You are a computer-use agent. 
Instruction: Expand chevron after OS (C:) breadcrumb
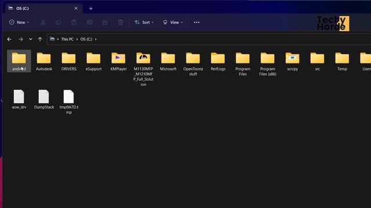pos(96,39)
